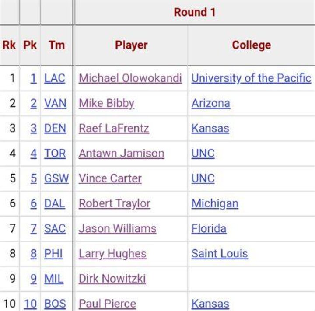Click the Tm column header
315x311 pixels.
pyautogui.click(x=56, y=45)
